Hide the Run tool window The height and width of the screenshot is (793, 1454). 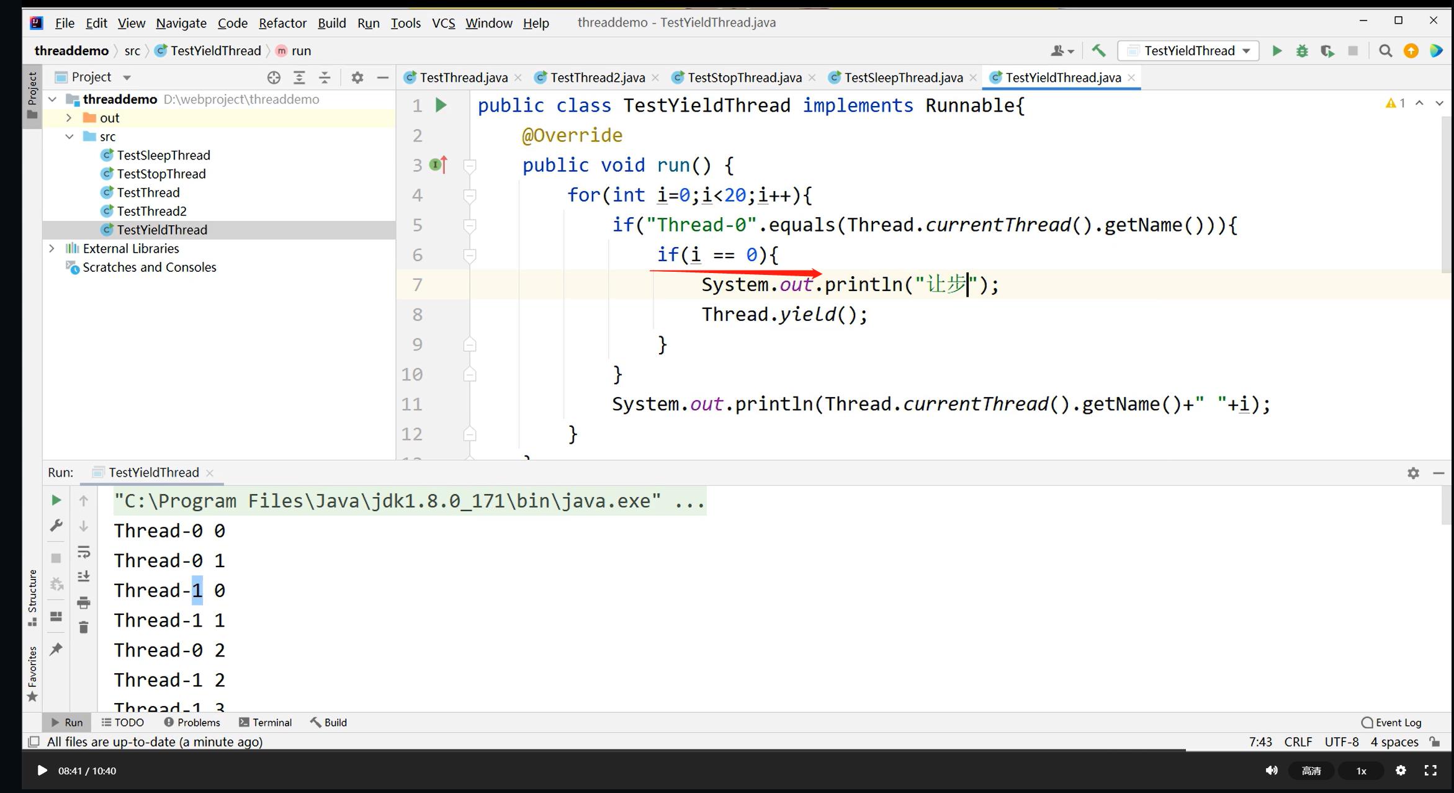(1438, 473)
